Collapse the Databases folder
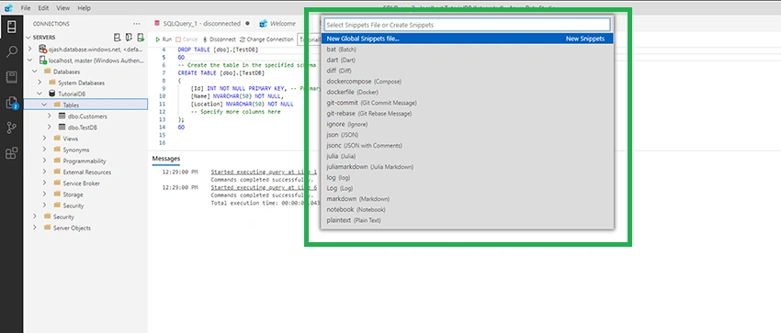Screen dimensions: 781x333 click(x=34, y=72)
